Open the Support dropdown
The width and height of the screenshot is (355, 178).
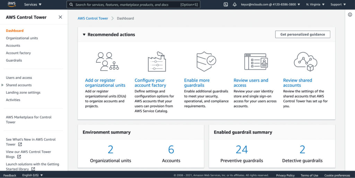tap(338, 5)
